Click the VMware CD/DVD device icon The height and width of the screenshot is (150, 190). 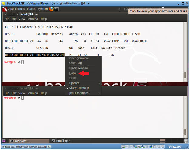(x=127, y=147)
